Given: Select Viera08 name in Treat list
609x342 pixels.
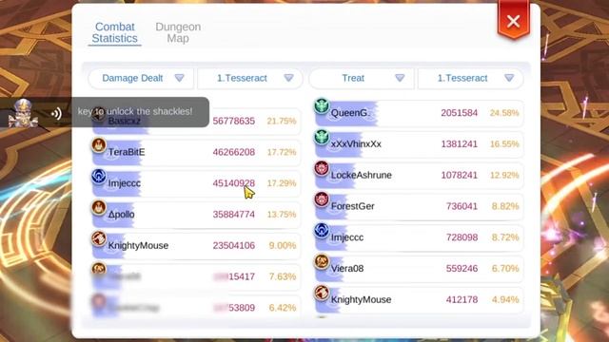Looking at the screenshot, I should pos(347,268).
